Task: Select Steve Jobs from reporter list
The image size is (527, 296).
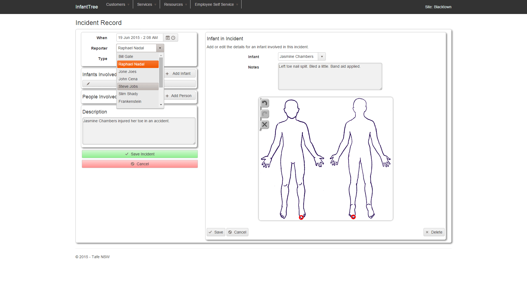Action: 128,86
